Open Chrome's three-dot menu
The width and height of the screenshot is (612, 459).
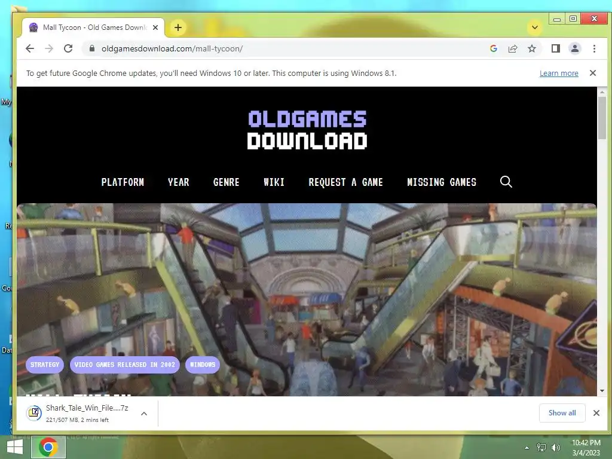click(594, 48)
